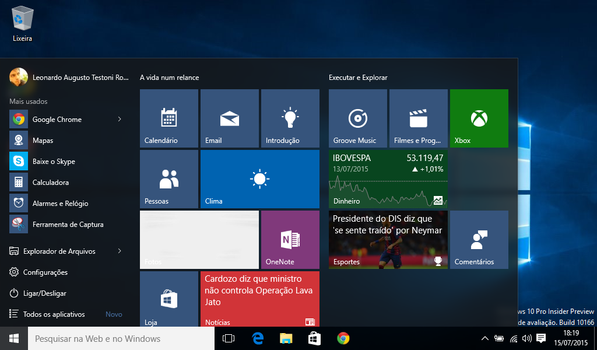Open Calculadora from most used list

(69, 182)
